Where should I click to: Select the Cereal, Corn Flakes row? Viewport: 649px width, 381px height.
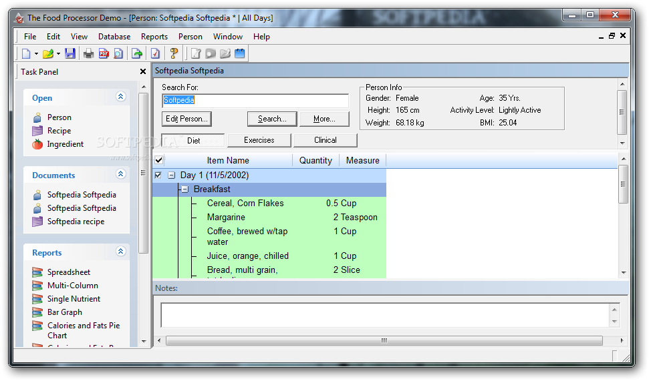point(269,204)
